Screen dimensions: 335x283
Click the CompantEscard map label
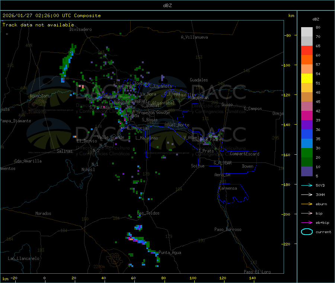(x=245, y=154)
